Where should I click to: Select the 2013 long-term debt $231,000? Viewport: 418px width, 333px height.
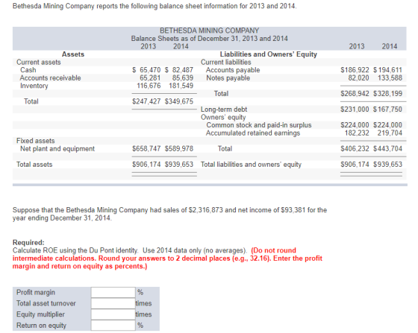pyautogui.click(x=355, y=110)
